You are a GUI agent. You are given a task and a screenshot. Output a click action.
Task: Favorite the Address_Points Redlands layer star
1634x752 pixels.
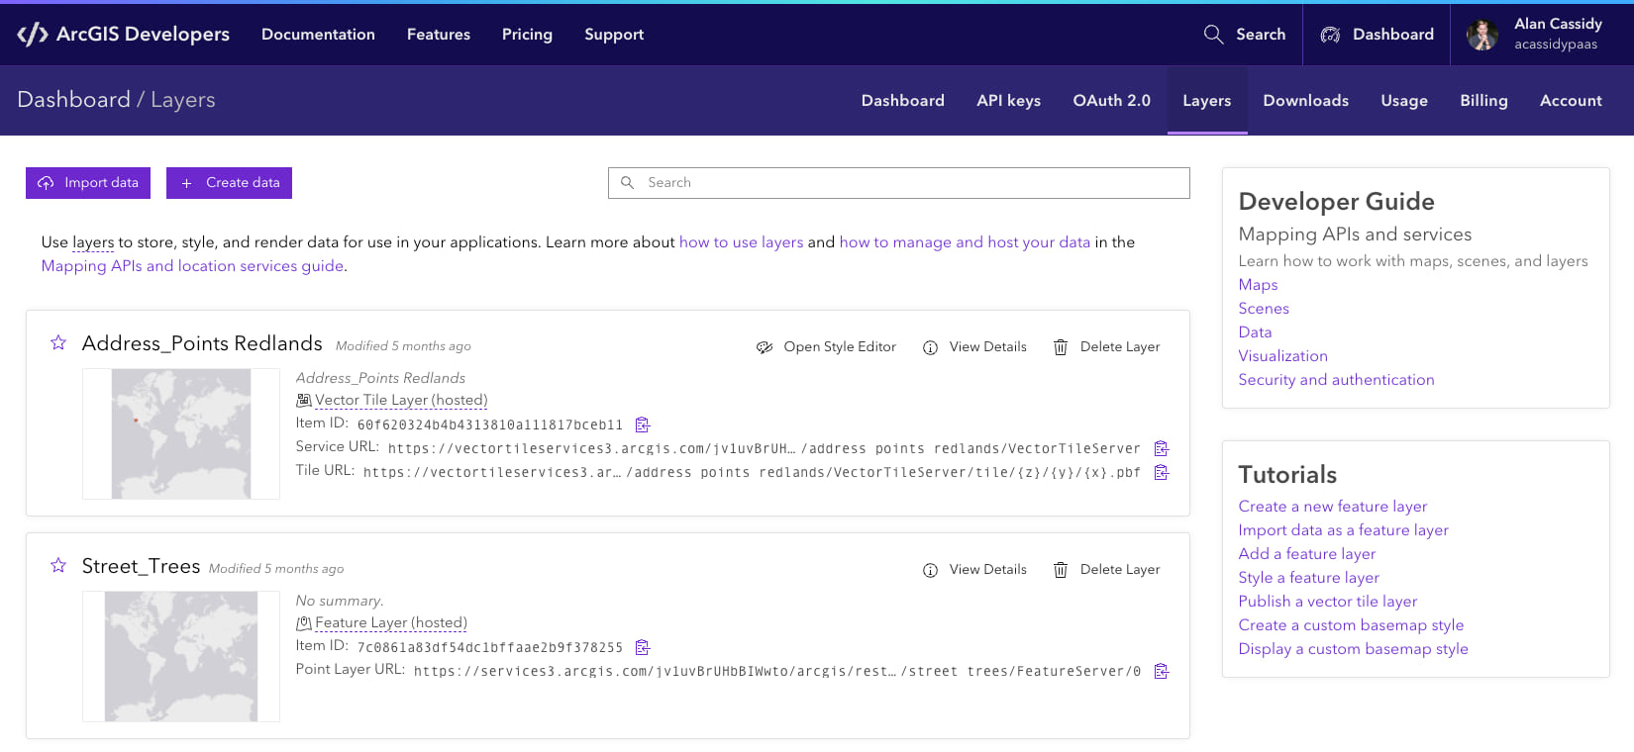(x=58, y=342)
